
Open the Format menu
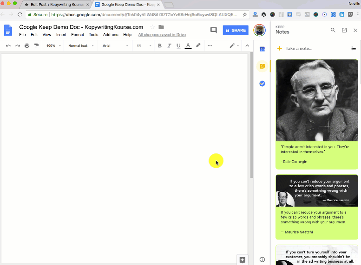[78, 35]
